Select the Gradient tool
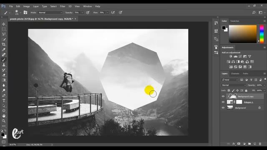Screen dimensions: 267x150 pyautogui.click(x=4, y=80)
